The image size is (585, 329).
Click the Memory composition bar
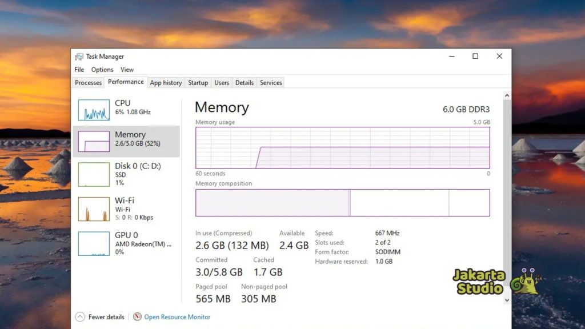342,203
